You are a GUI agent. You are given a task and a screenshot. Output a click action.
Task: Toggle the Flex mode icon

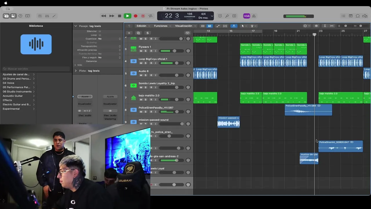click(x=225, y=26)
